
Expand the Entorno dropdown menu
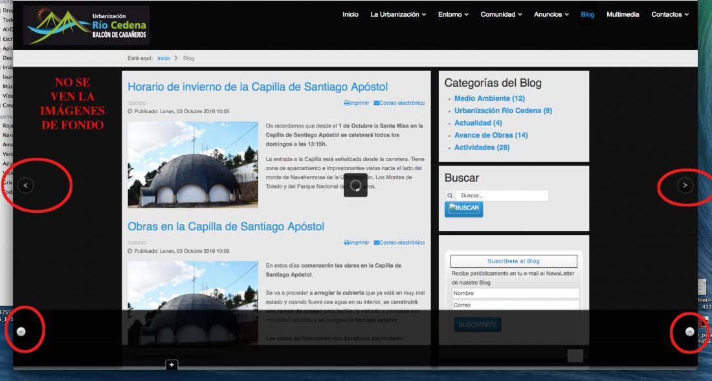[x=453, y=14]
